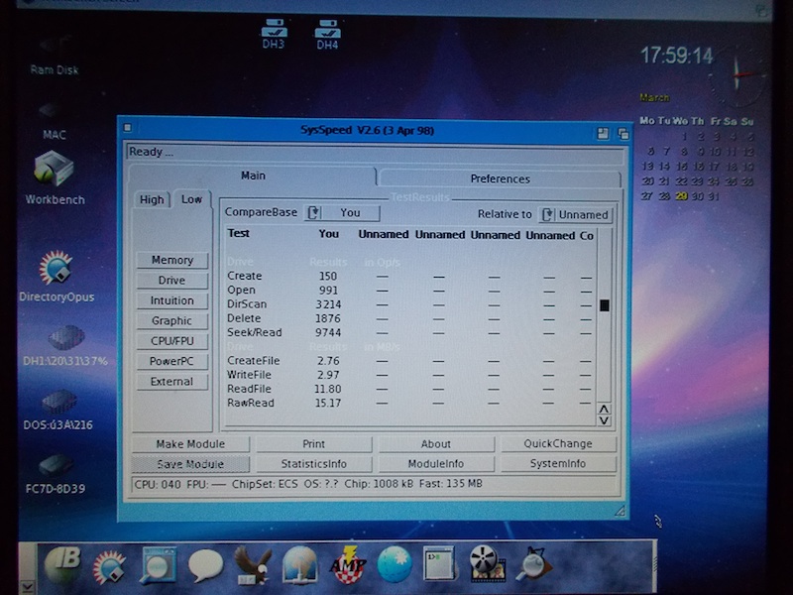Viewport: 793px width, 595px height.
Task: Open the shell terminal dock icon
Action: (x=438, y=564)
